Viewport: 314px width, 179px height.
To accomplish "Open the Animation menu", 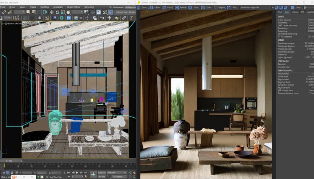I will click(58, 7).
